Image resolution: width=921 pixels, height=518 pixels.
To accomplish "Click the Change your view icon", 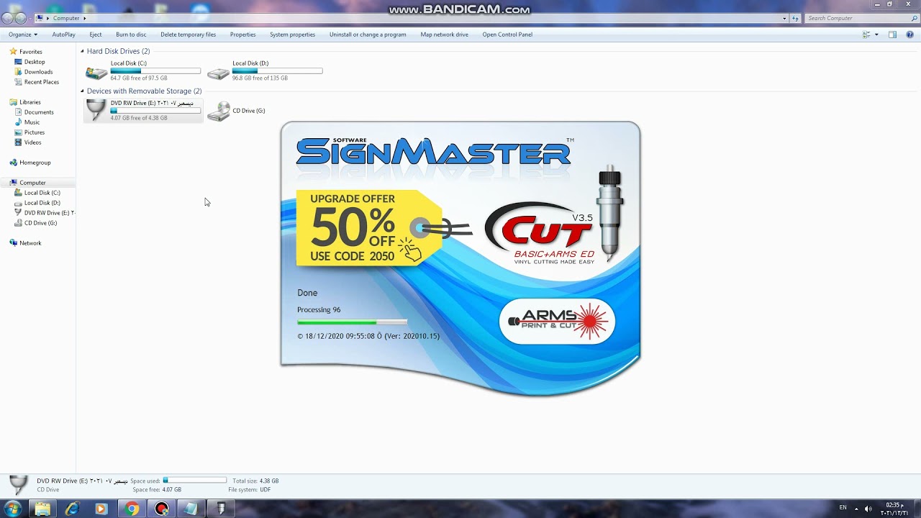I will point(867,35).
